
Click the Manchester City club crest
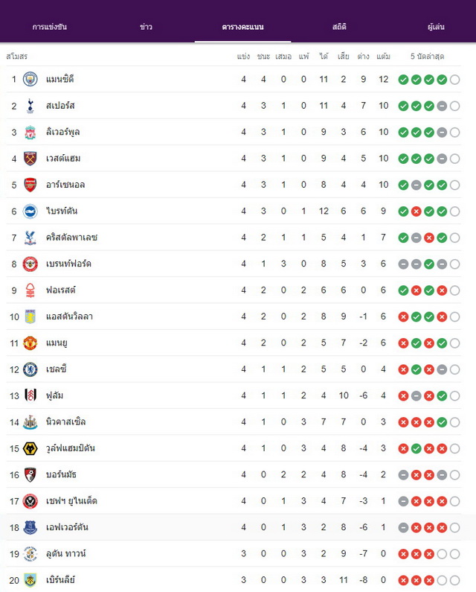(30, 79)
